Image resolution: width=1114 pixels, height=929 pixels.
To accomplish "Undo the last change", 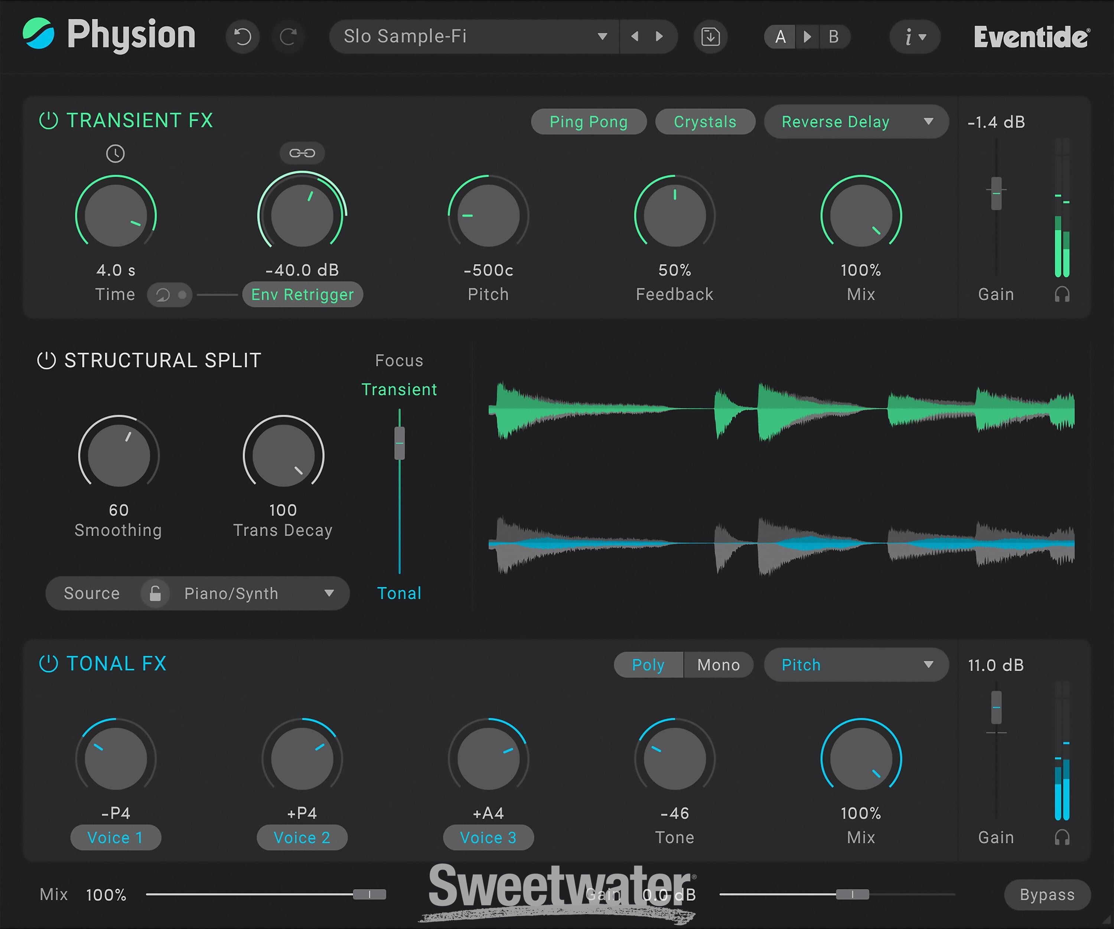I will point(242,37).
